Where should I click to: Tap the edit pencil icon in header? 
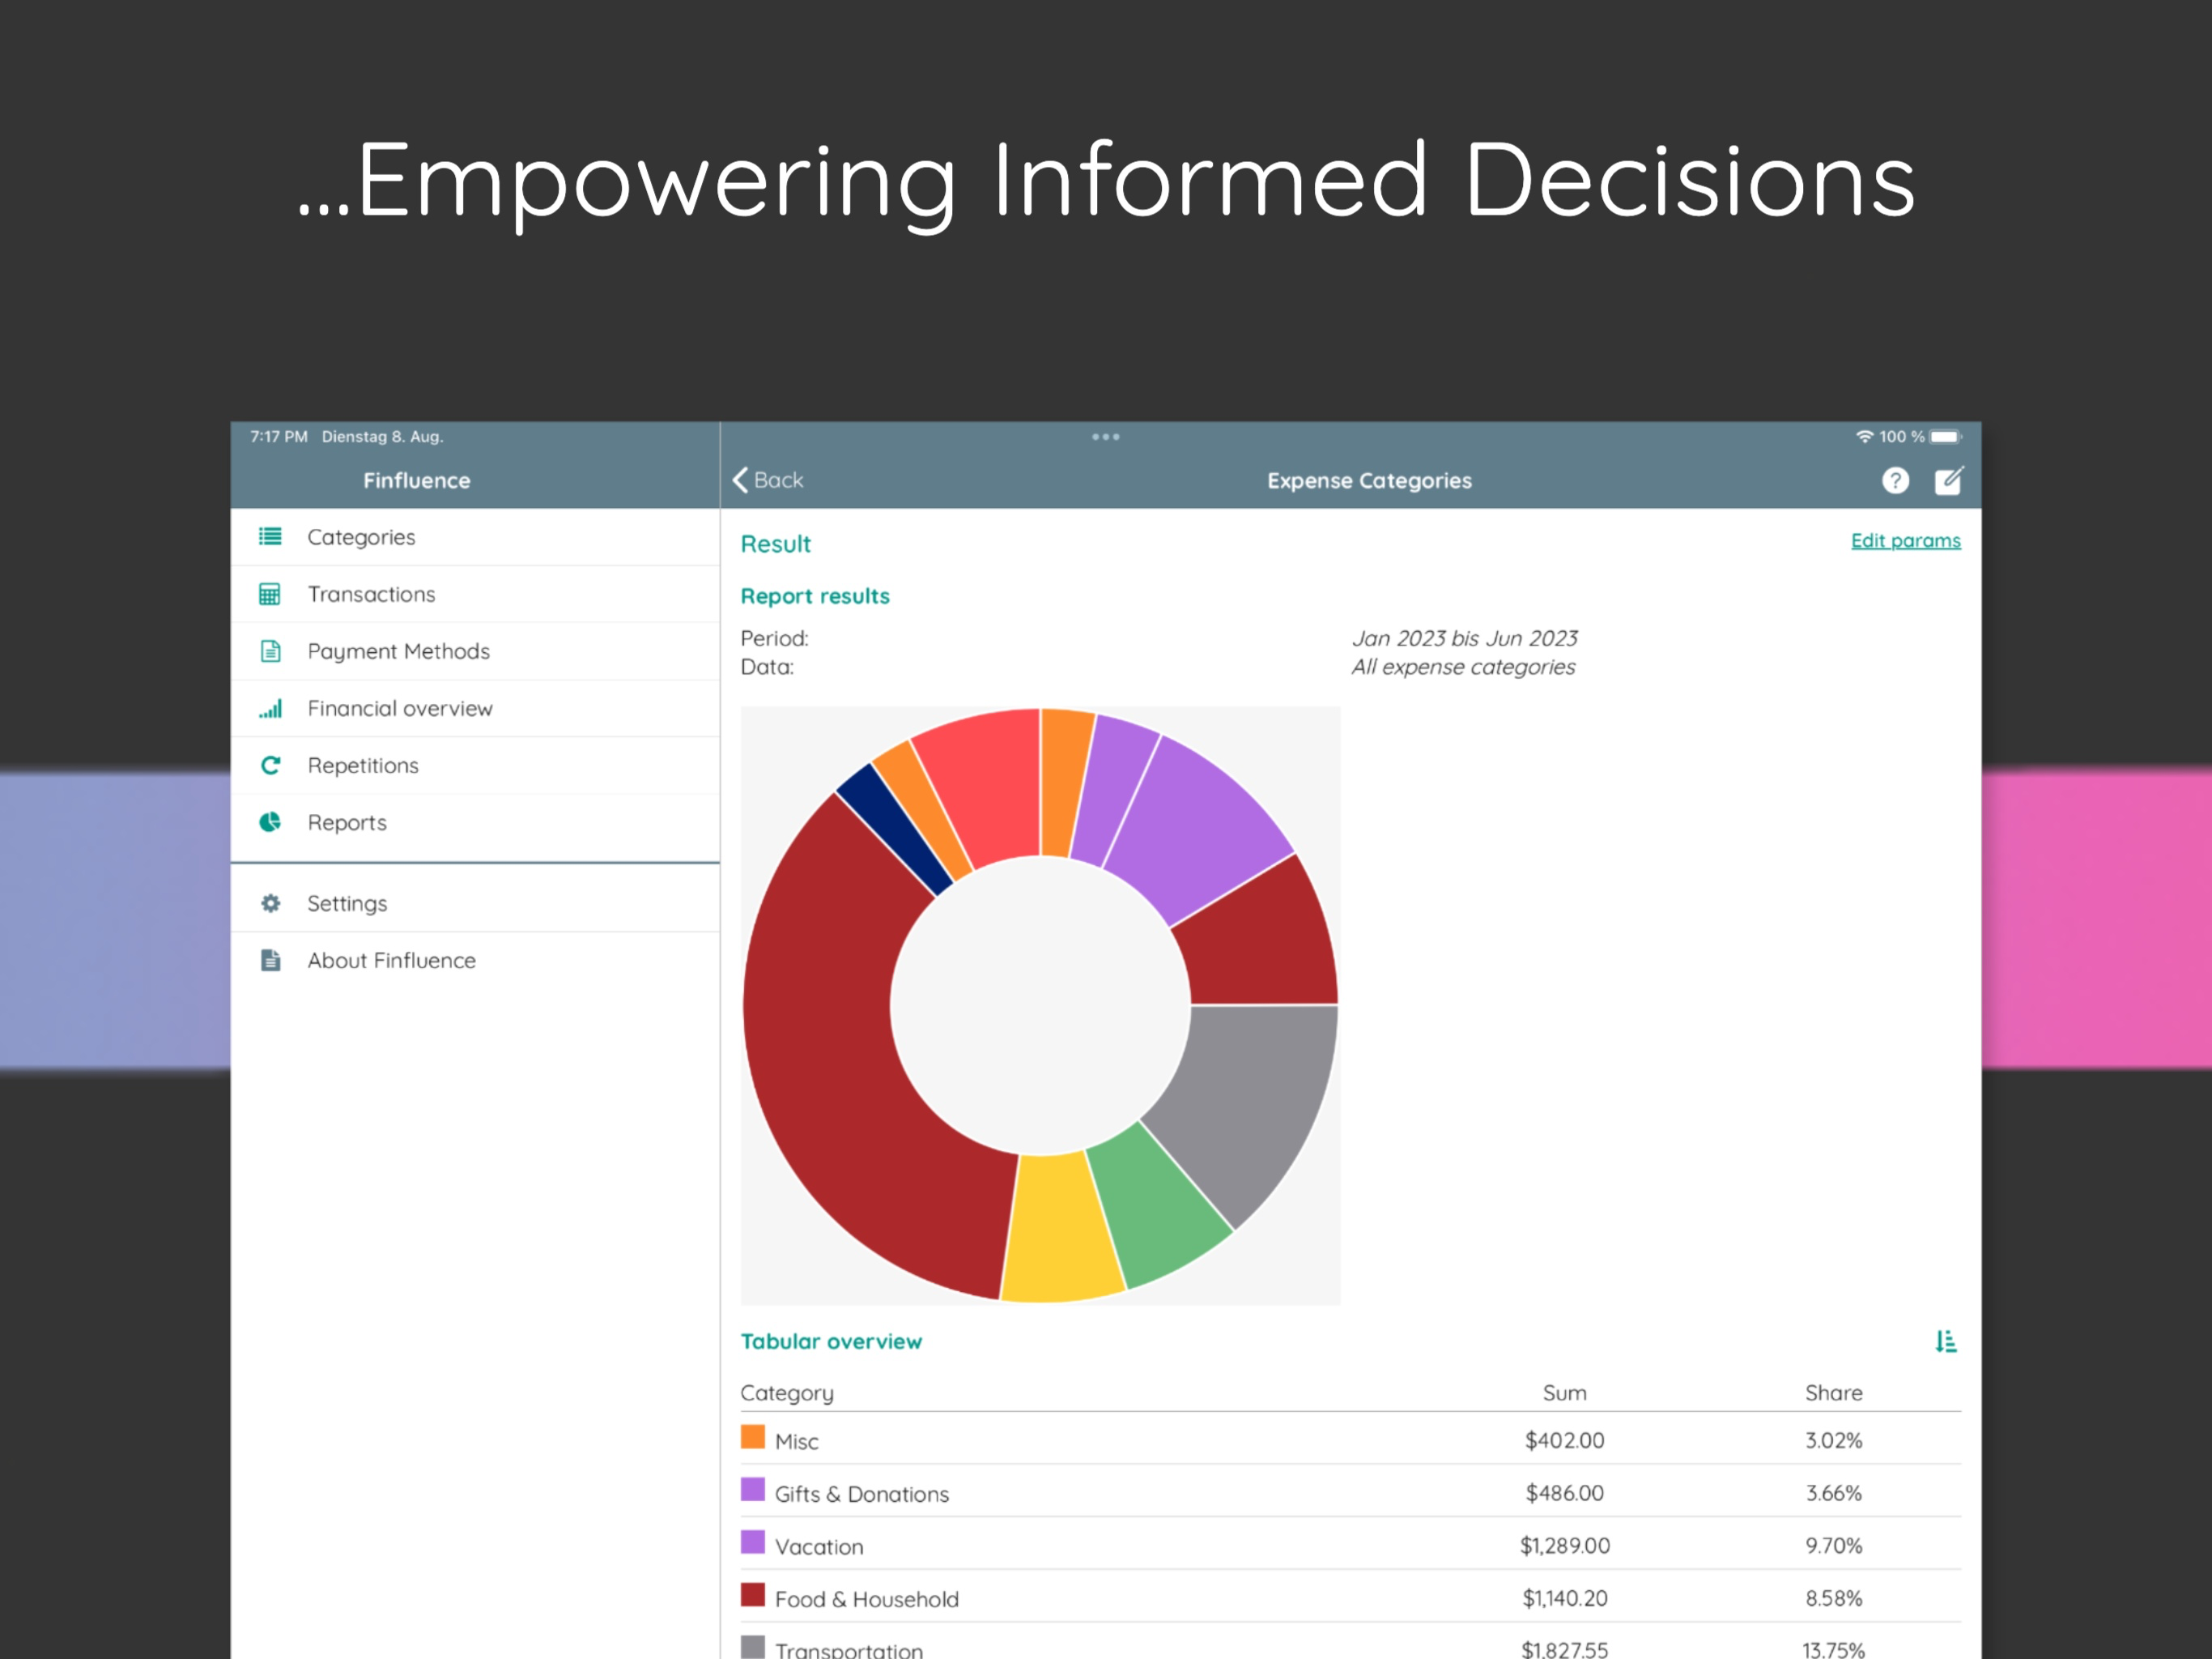(x=1948, y=481)
